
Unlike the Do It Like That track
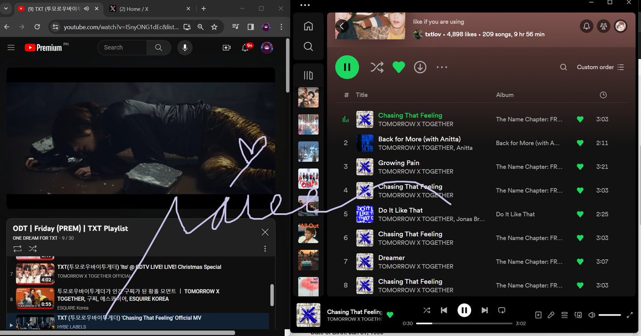(x=580, y=214)
